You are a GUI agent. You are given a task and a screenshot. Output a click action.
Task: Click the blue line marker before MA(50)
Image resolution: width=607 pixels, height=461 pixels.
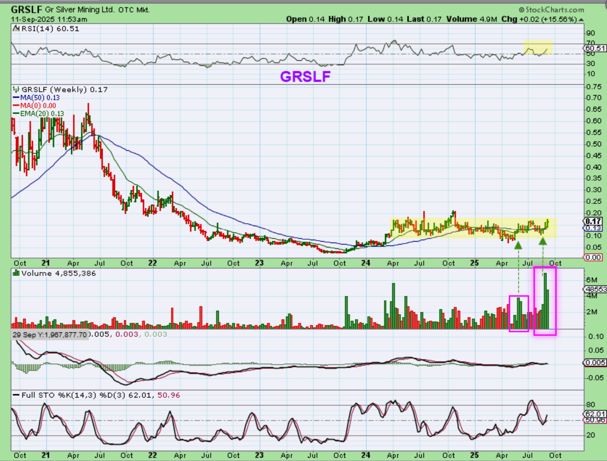tap(16, 98)
